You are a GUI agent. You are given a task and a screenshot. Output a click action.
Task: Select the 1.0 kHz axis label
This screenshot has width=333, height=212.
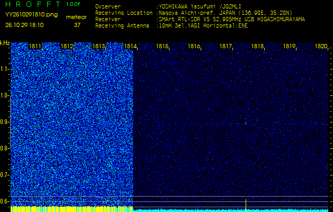[5, 95]
